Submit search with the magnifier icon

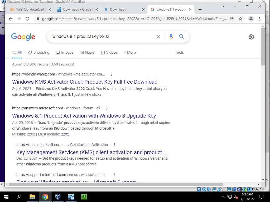181,36
